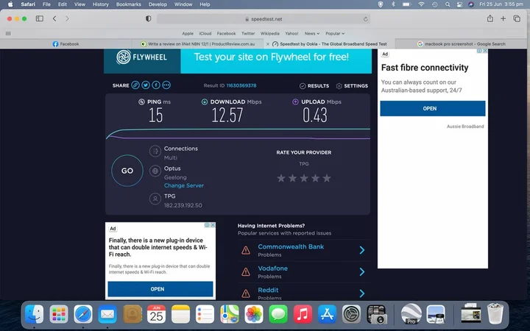Image resolution: width=530 pixels, height=331 pixels.
Task: Expand Reddit problems chevron
Action: pyautogui.click(x=362, y=293)
